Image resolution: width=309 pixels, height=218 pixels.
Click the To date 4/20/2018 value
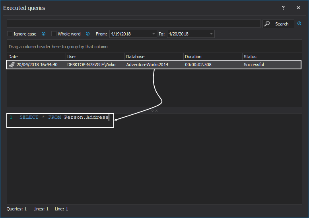pyautogui.click(x=179, y=34)
